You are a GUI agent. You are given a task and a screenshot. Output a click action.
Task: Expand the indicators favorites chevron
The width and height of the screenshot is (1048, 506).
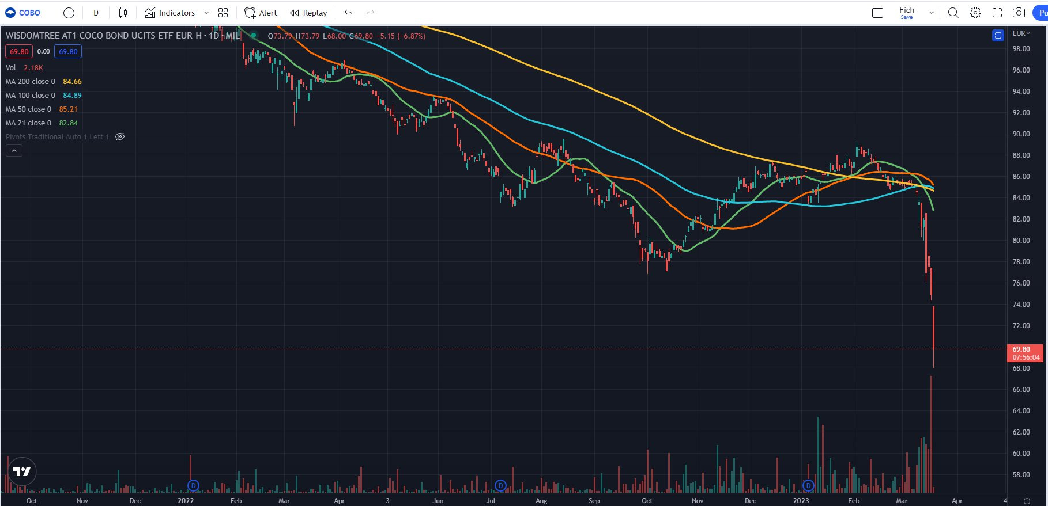(206, 13)
